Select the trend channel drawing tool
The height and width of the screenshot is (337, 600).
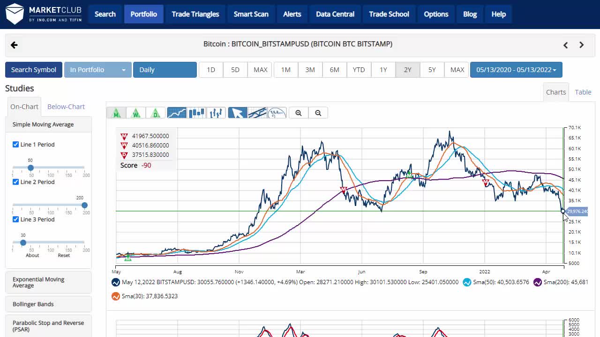point(257,113)
